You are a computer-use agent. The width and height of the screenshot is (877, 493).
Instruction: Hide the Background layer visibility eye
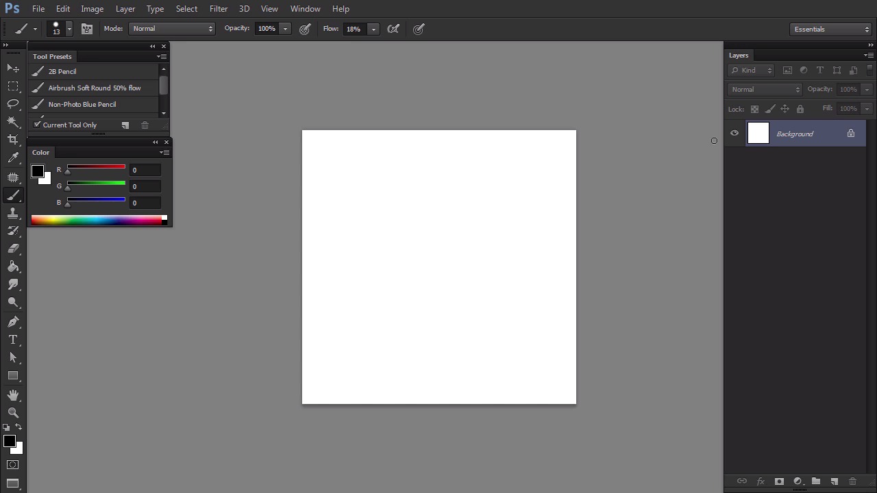[x=734, y=134]
